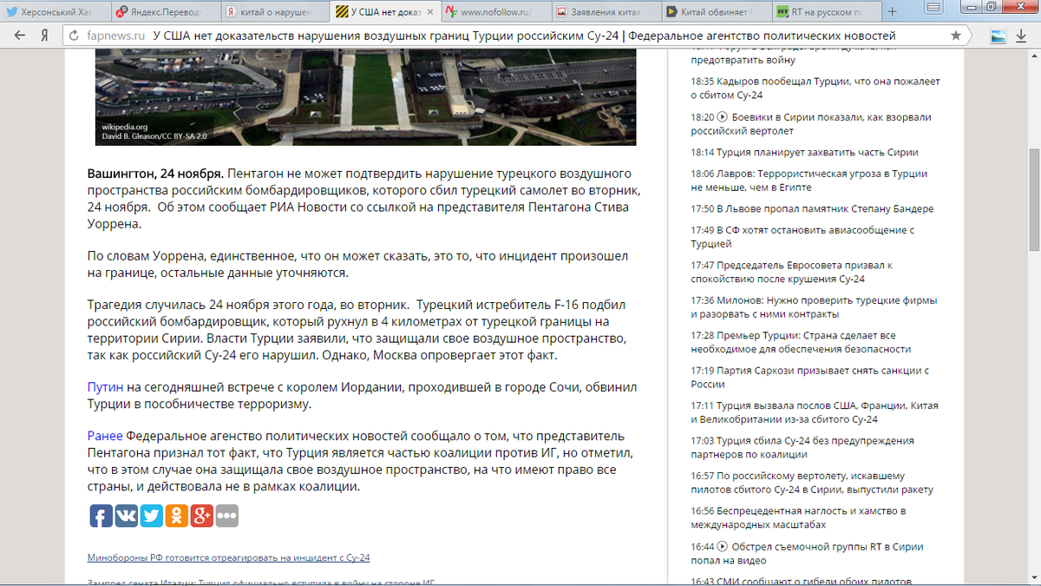Click the browser back arrow
The height and width of the screenshot is (586, 1041).
point(19,36)
